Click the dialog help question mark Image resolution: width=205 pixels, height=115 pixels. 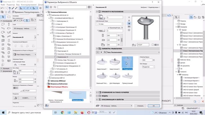pyautogui.click(x=152, y=2)
